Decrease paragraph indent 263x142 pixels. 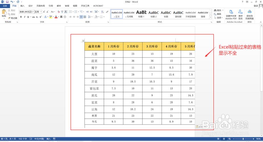[x=88, y=12]
